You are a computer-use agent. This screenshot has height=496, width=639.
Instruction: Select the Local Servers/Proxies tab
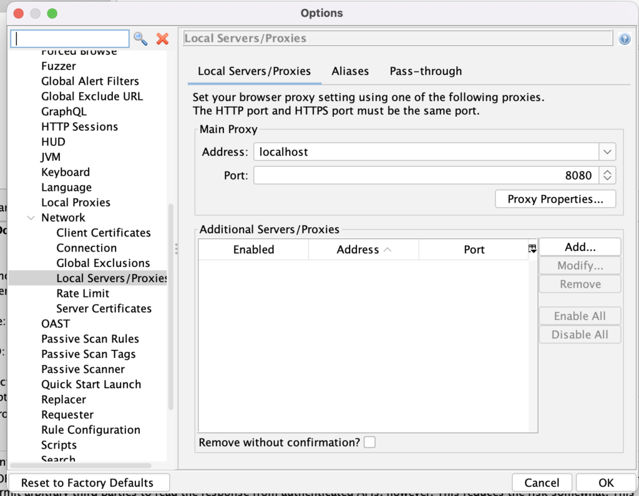point(255,71)
